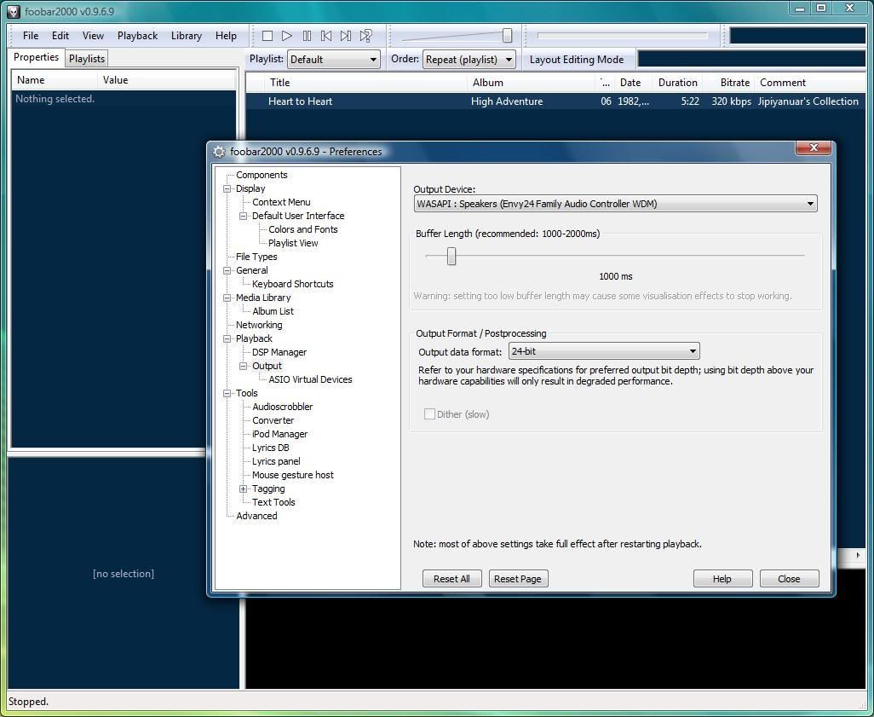Select Components in preferences tree
Viewport: 874px width, 717px height.
tap(262, 175)
